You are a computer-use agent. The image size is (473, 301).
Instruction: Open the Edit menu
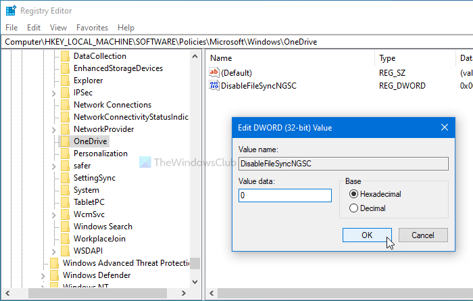tap(34, 28)
